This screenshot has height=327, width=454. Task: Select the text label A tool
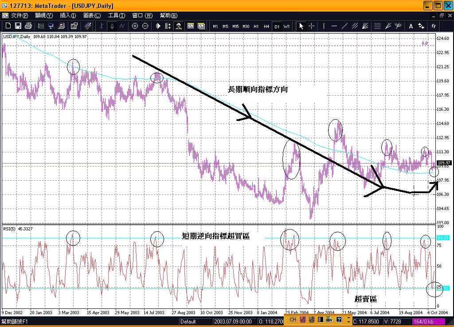[411, 26]
